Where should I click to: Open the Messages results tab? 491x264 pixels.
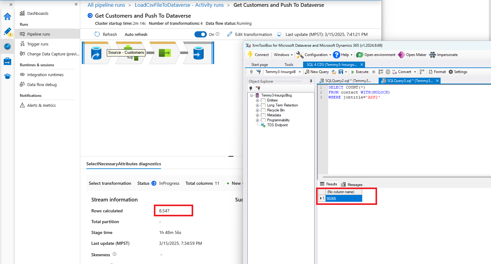[x=352, y=184]
